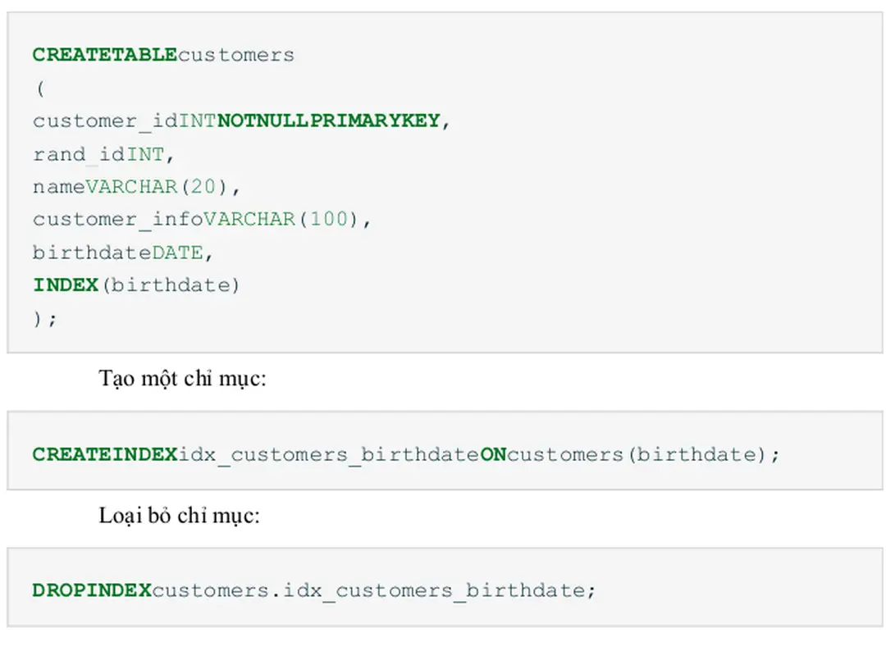
Task: Click the closing parenthesis and semicolon line
Action: click(x=45, y=318)
